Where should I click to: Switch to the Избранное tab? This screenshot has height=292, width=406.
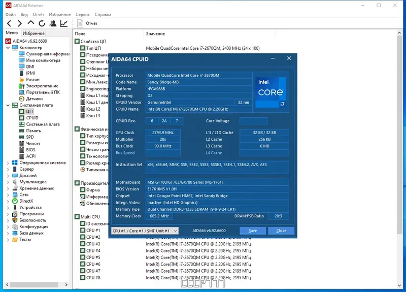33,33
